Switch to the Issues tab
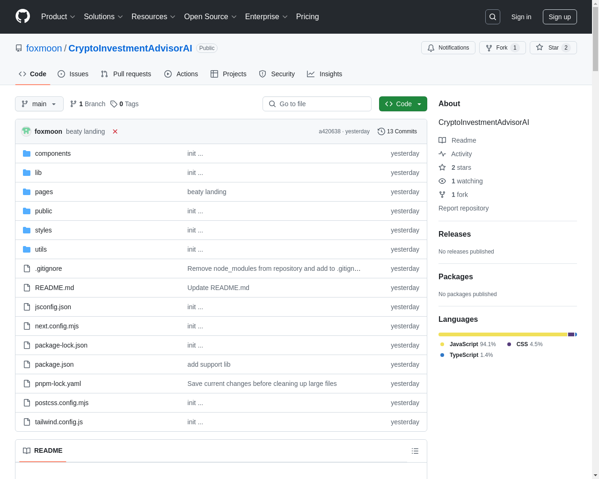The width and height of the screenshot is (599, 479). pyautogui.click(x=73, y=74)
